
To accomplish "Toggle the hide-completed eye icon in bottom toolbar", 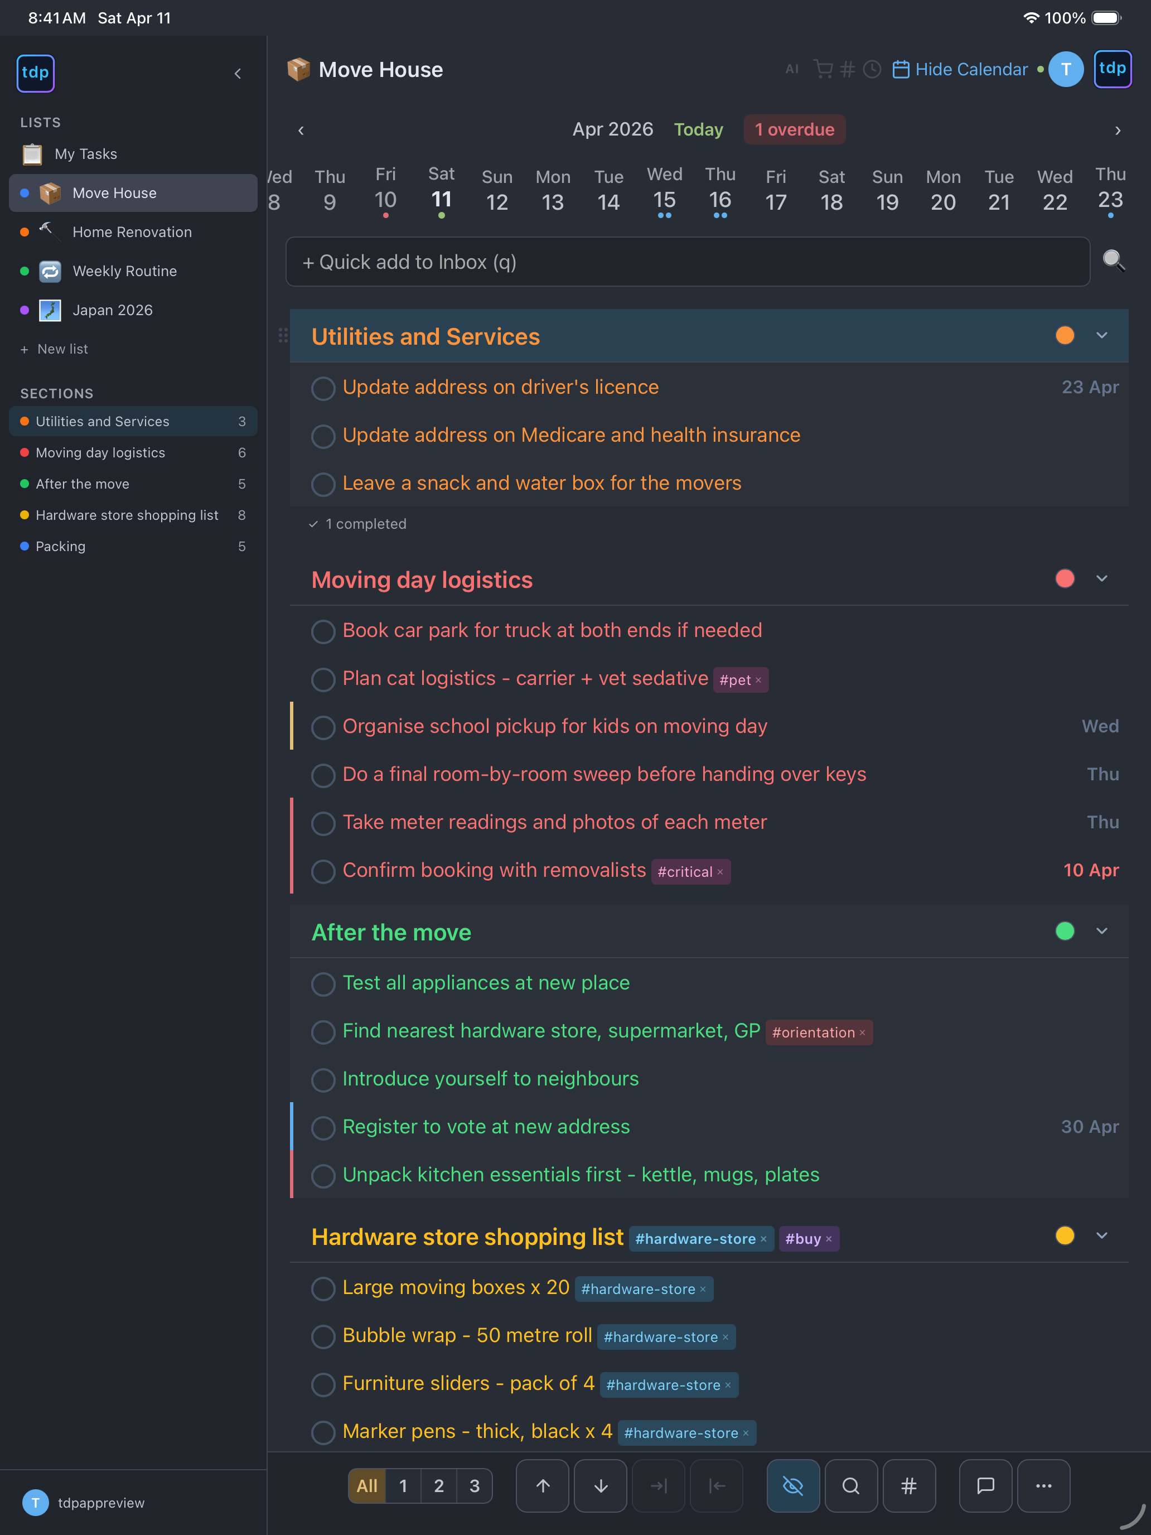I will pyautogui.click(x=793, y=1486).
